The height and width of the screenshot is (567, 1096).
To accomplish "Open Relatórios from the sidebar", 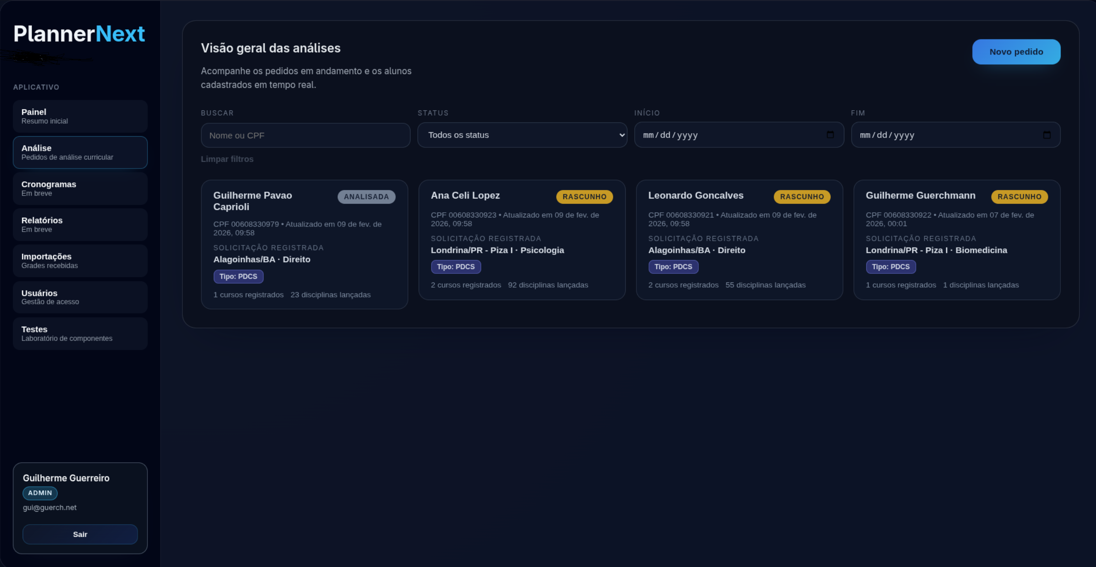I will click(80, 224).
